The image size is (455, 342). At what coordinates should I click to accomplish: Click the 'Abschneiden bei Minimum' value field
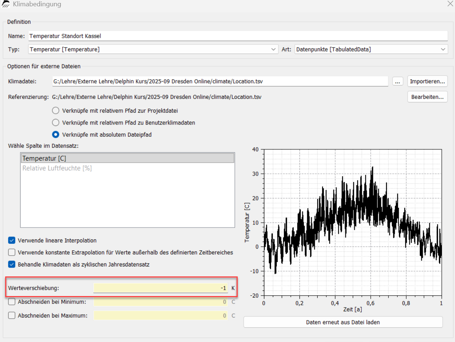point(161,302)
